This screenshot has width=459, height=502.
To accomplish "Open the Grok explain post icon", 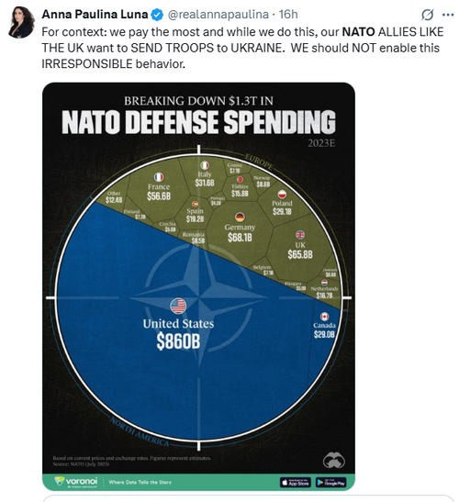I will coord(427,15).
